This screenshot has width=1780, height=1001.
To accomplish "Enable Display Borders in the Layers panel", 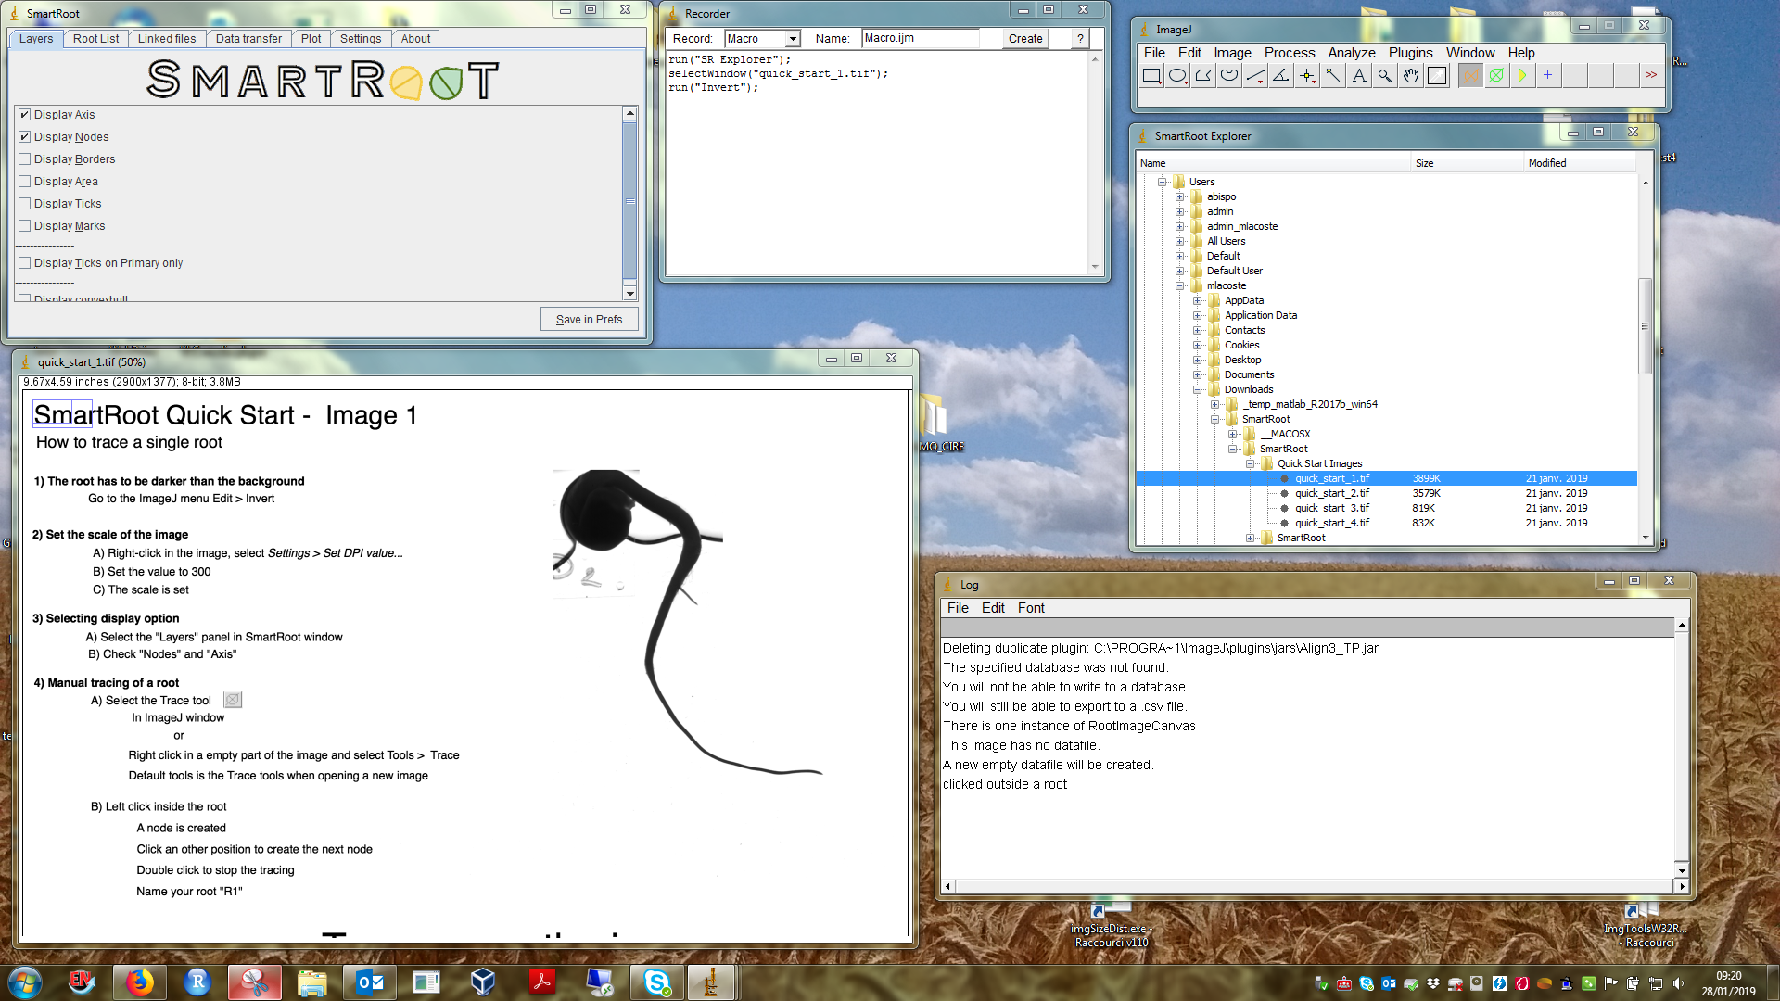I will pos(25,158).
